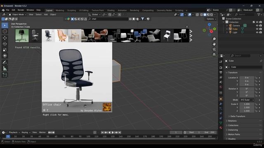The width and height of the screenshot is (264, 148).
Task: Click the BlenderKit bookmark icon
Action: 134,19
